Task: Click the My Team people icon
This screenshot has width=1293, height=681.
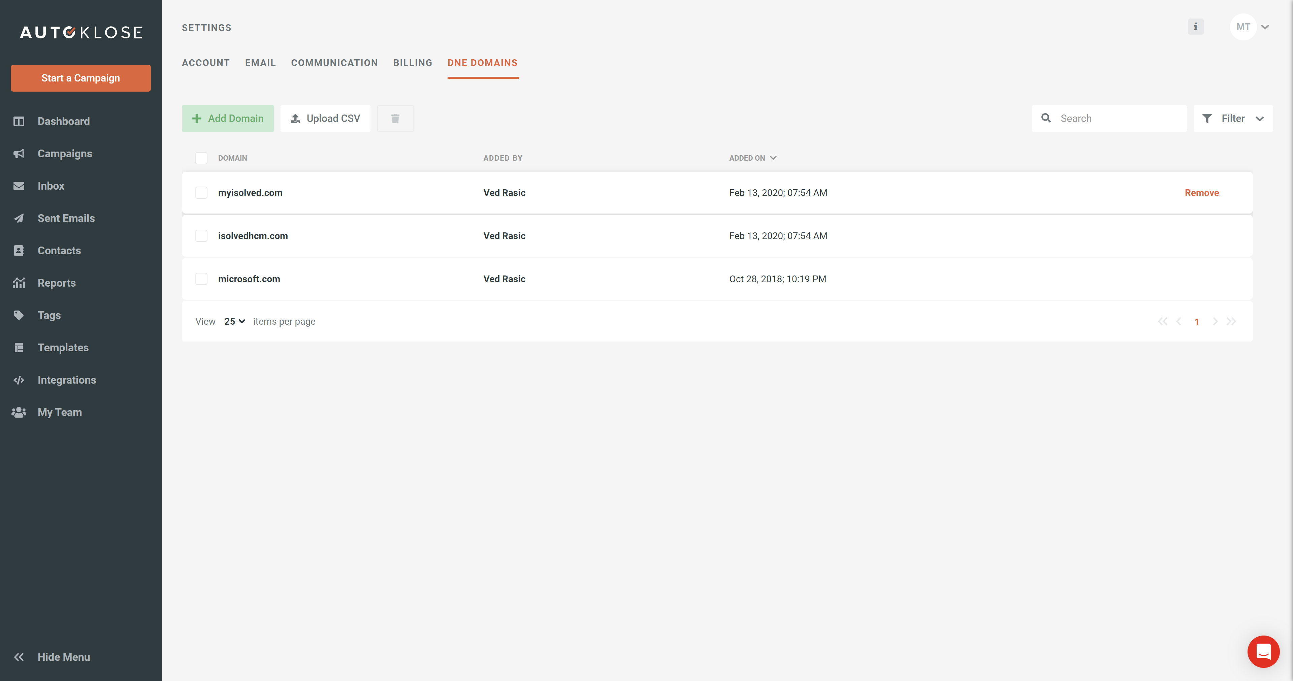Action: click(x=19, y=413)
